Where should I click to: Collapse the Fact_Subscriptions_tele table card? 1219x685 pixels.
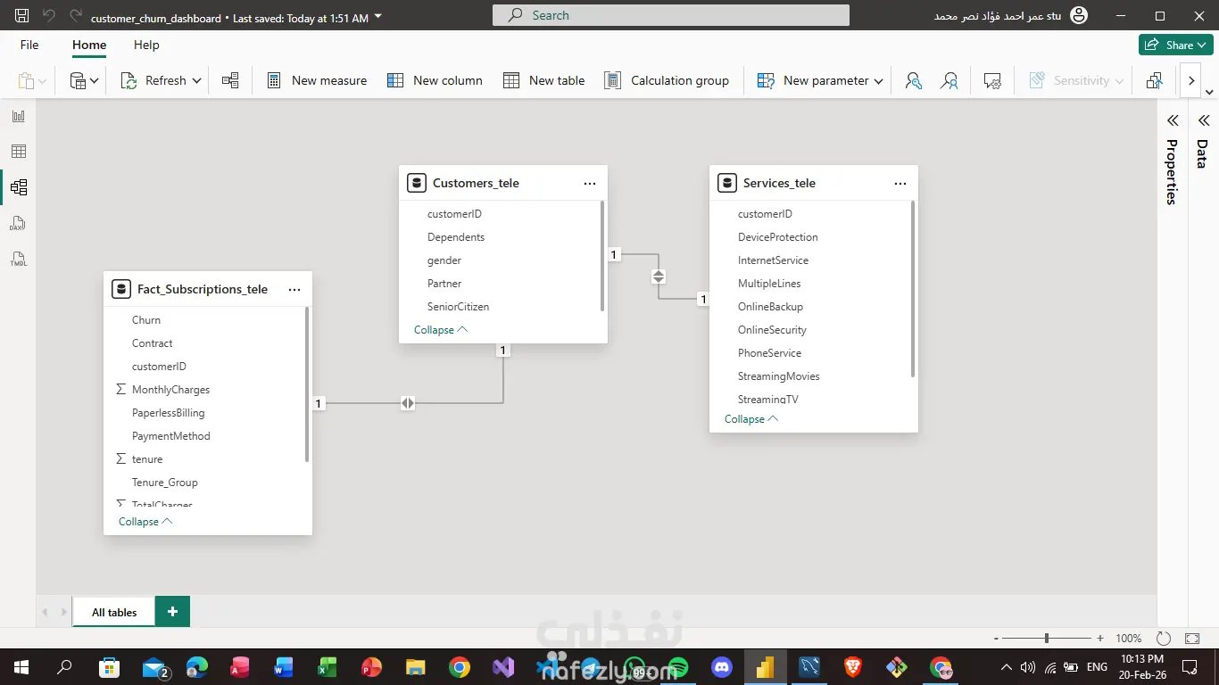145,522
